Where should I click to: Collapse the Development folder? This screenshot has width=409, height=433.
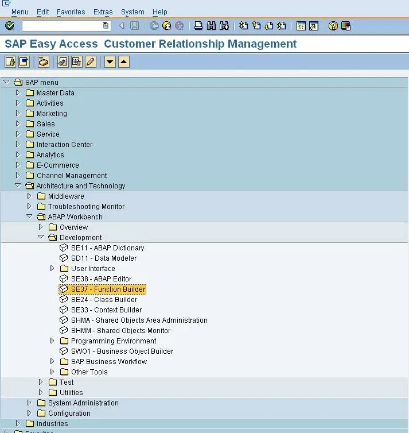point(41,237)
